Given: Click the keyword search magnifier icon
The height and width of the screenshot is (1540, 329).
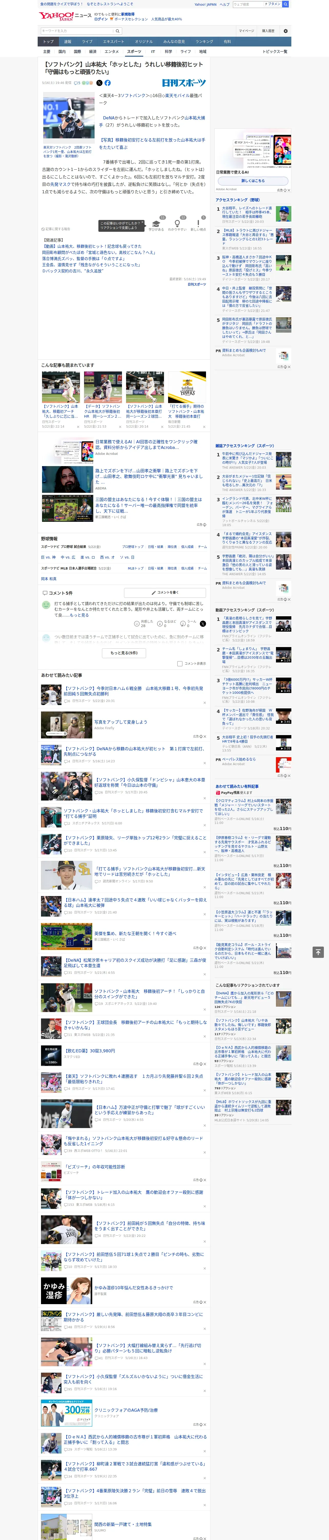Looking at the screenshot, I should point(117,31).
